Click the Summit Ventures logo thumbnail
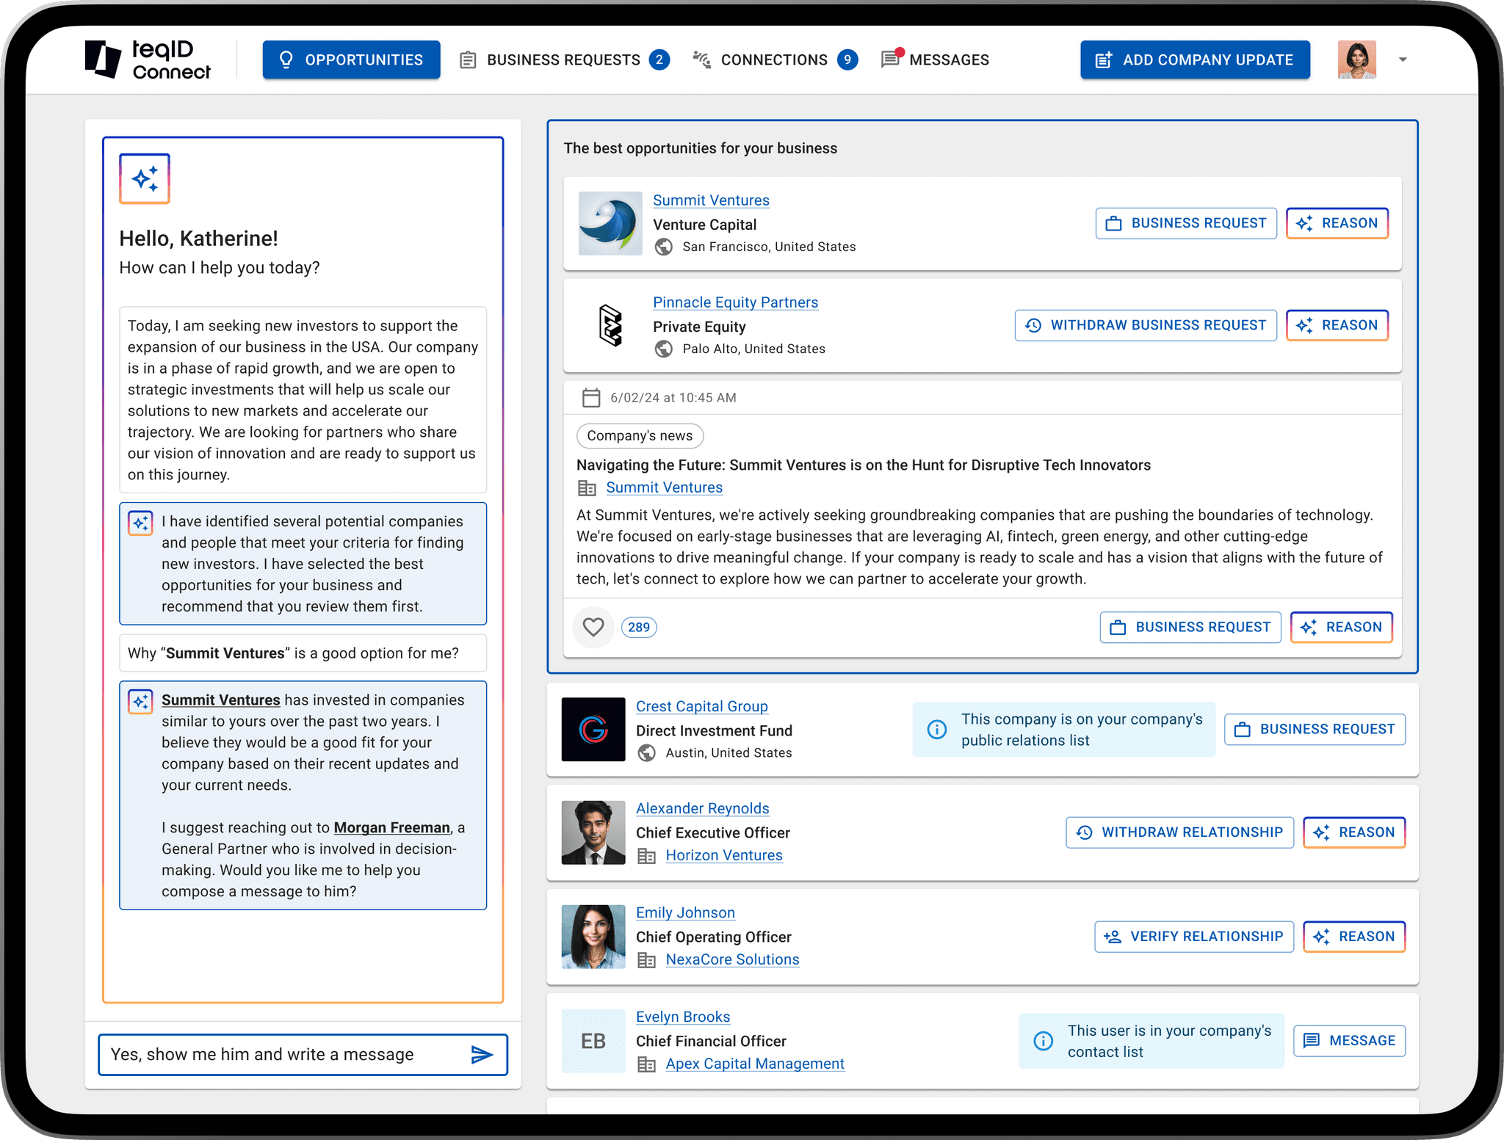Screen dimensions: 1504x1140 point(610,223)
